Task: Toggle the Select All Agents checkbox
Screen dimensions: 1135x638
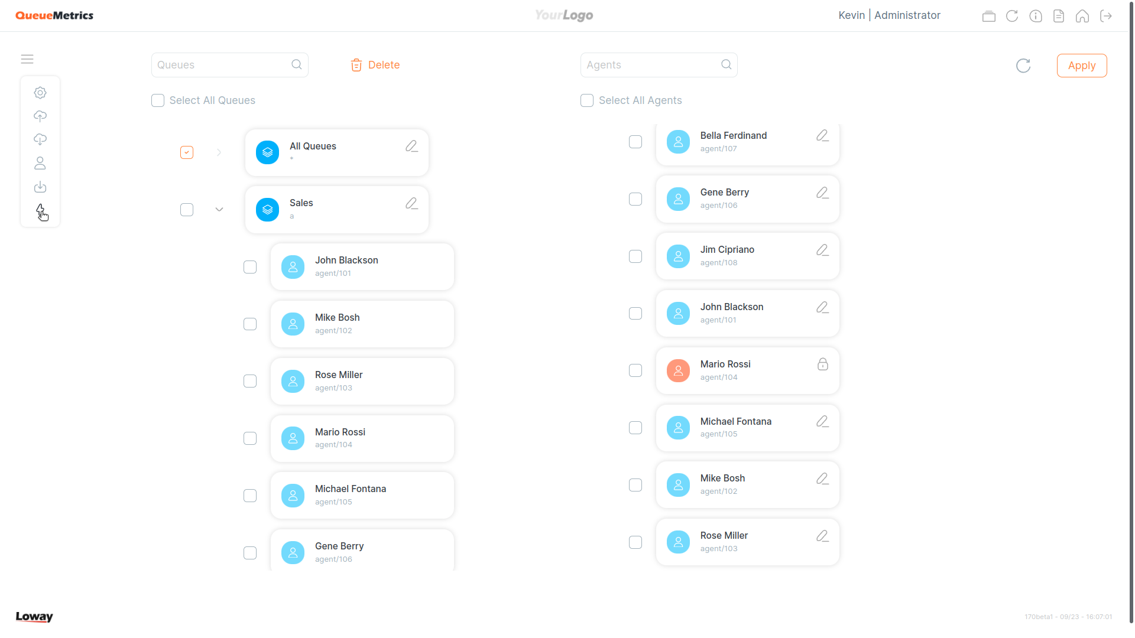Action: point(586,100)
